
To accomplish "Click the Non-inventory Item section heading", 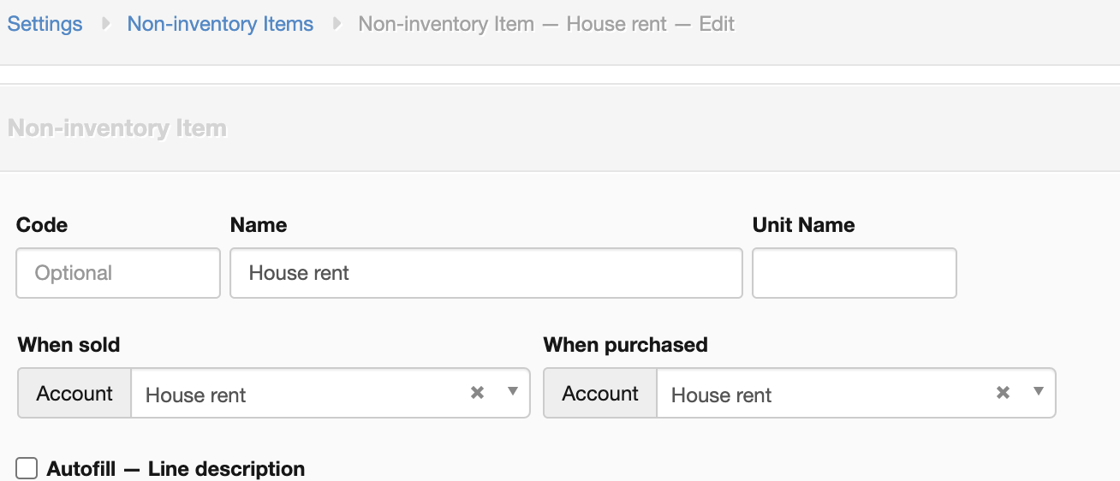I will pyautogui.click(x=117, y=128).
